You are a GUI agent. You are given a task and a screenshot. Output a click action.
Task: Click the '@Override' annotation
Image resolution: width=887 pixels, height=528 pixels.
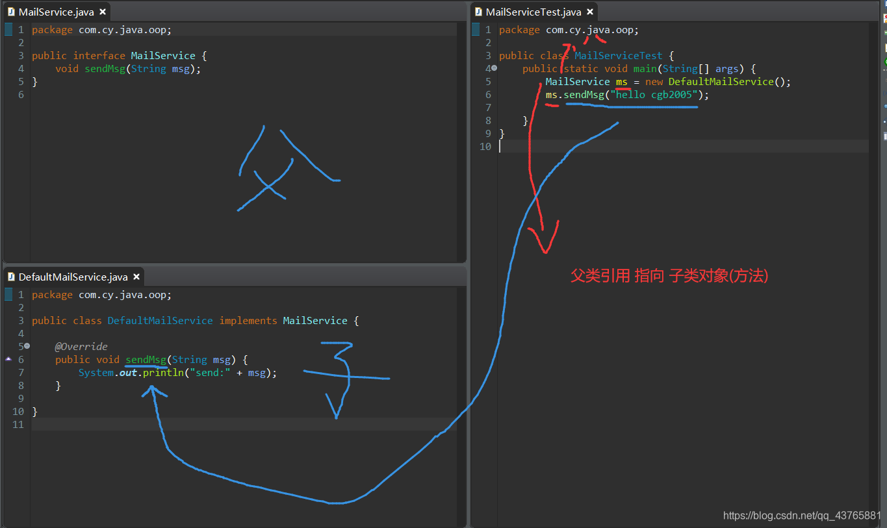click(x=81, y=347)
